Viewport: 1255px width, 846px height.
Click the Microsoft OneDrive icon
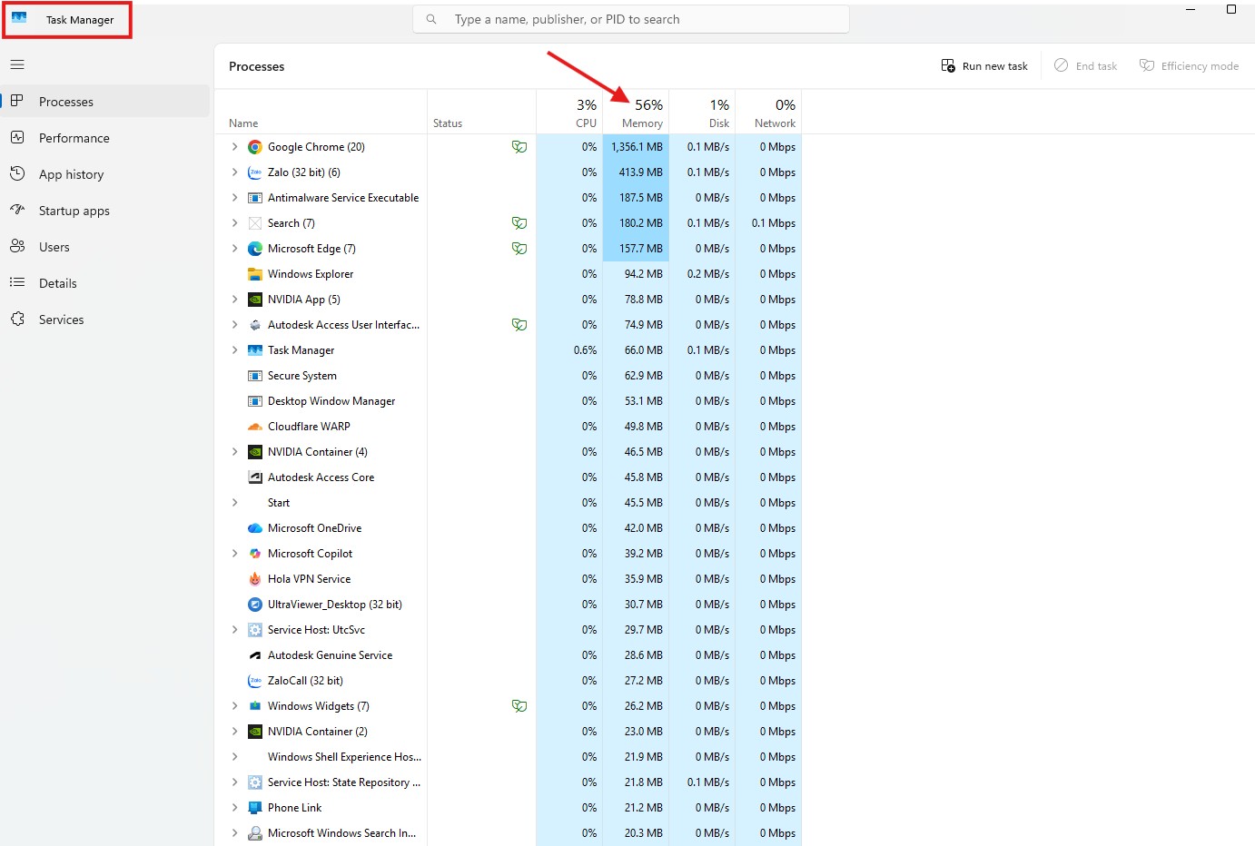pos(255,528)
